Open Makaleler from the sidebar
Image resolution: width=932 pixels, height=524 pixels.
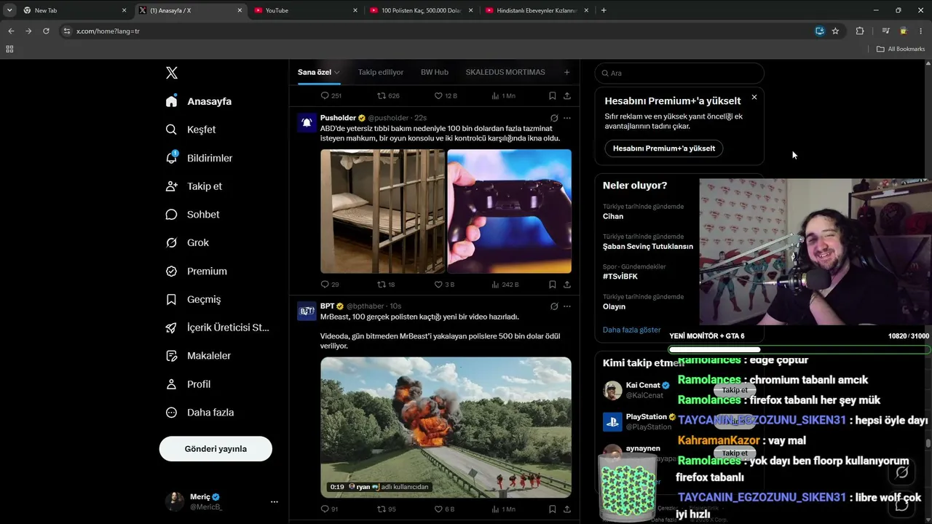[x=198, y=356]
